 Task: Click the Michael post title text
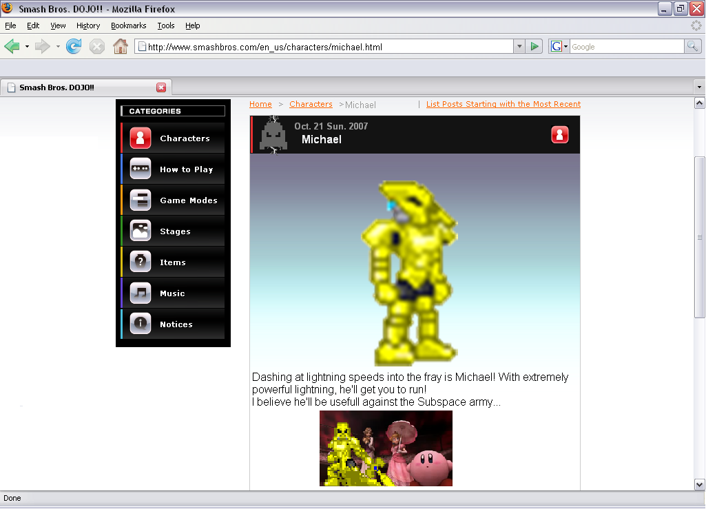click(322, 140)
